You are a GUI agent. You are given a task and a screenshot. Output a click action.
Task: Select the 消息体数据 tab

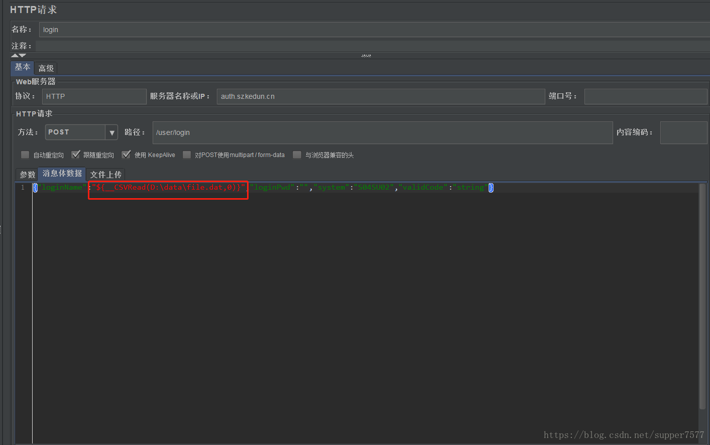point(62,174)
